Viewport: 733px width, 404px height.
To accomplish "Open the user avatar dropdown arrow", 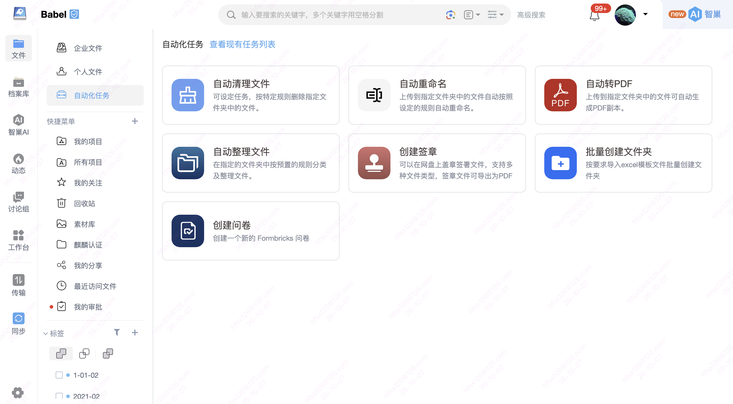I will (x=645, y=14).
